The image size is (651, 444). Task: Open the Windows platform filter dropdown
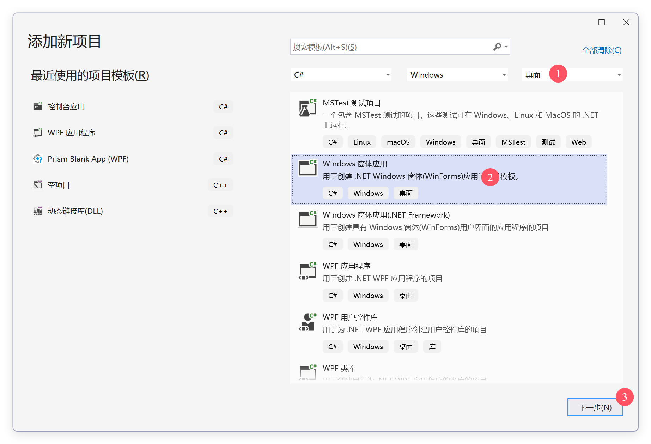457,75
